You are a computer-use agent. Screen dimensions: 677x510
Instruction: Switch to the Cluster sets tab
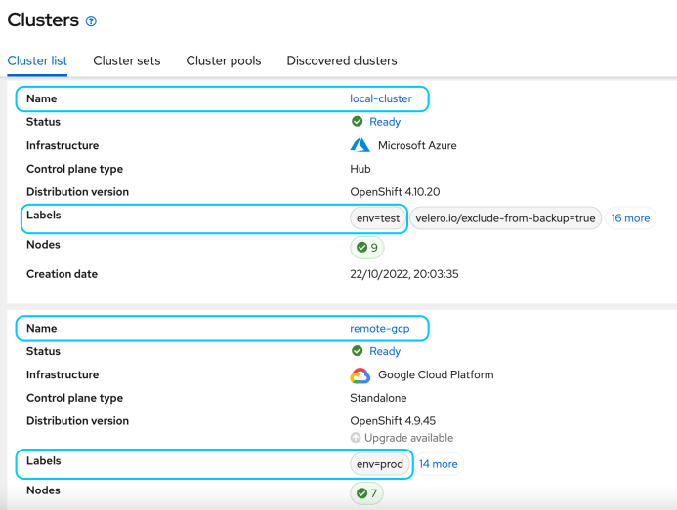click(x=126, y=60)
